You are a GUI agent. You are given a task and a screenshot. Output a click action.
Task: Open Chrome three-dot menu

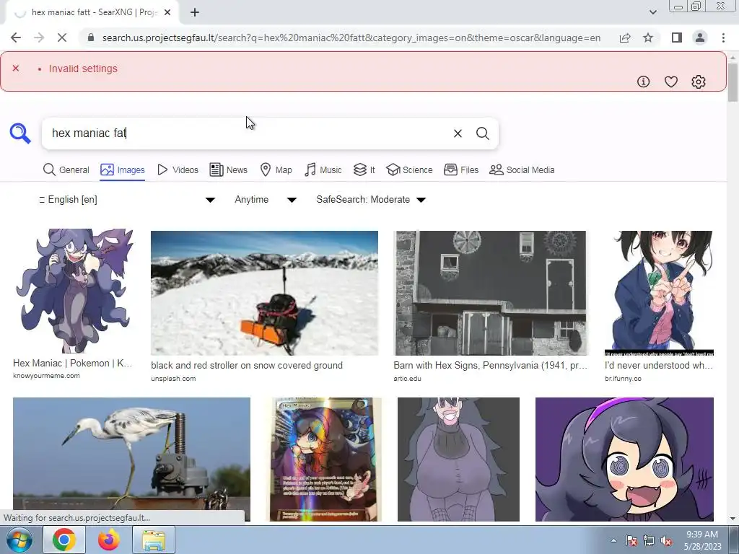723,38
